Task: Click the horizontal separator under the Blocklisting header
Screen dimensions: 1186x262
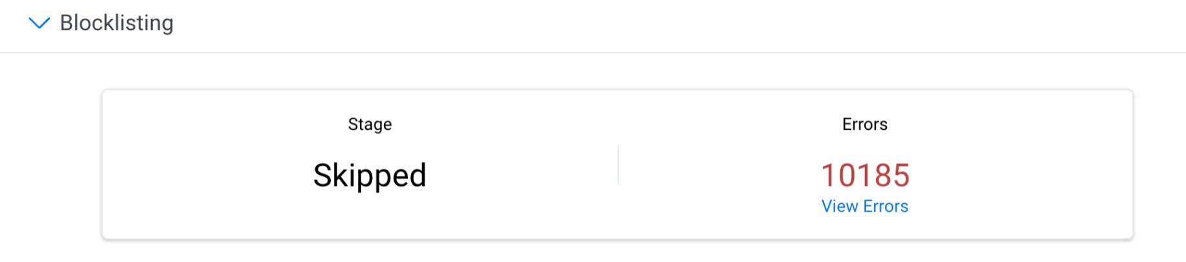Action: pos(593,53)
